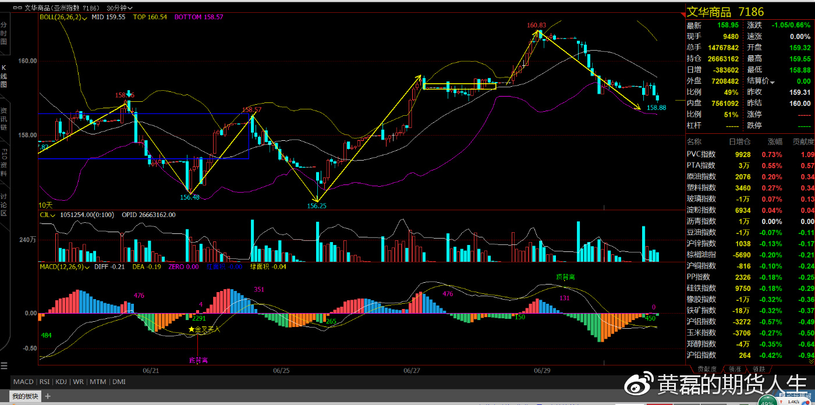Sort by 涨幅 column header
The image size is (815, 405).
point(775,141)
